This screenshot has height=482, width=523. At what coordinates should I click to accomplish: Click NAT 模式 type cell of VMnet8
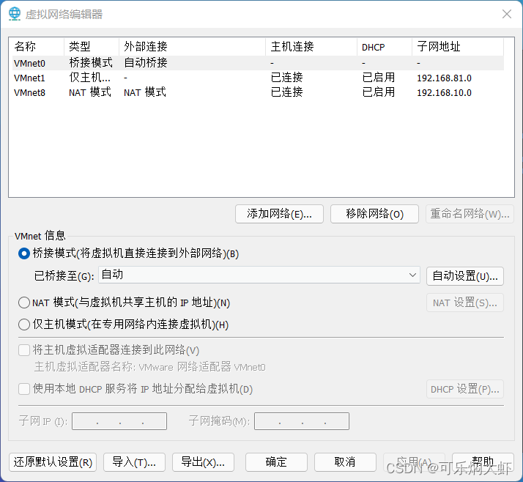coord(90,92)
